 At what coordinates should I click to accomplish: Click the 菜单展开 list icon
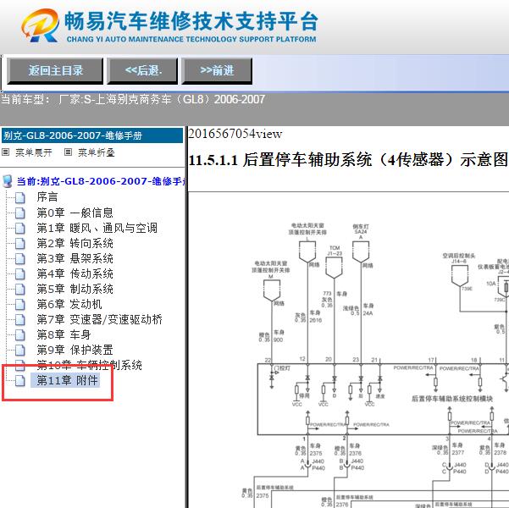[x=6, y=152]
